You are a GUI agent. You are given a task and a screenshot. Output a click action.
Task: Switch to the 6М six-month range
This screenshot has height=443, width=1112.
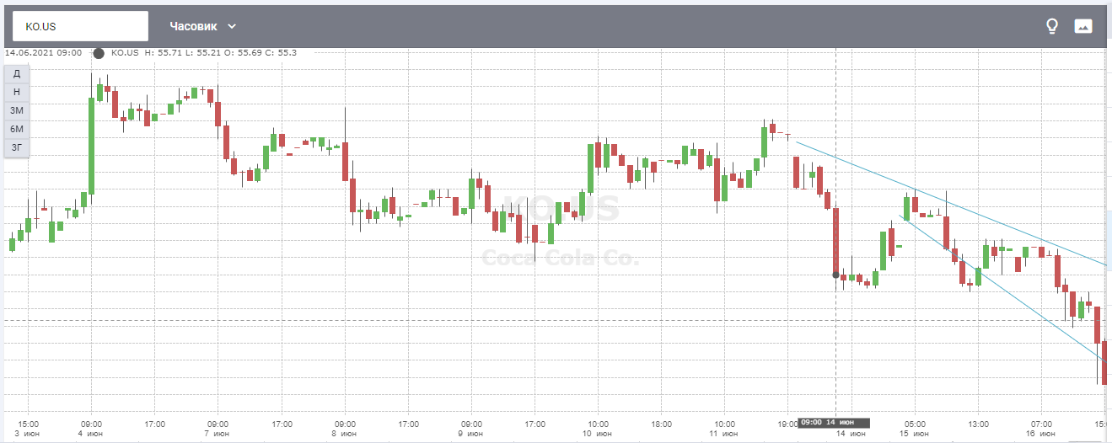pyautogui.click(x=17, y=129)
